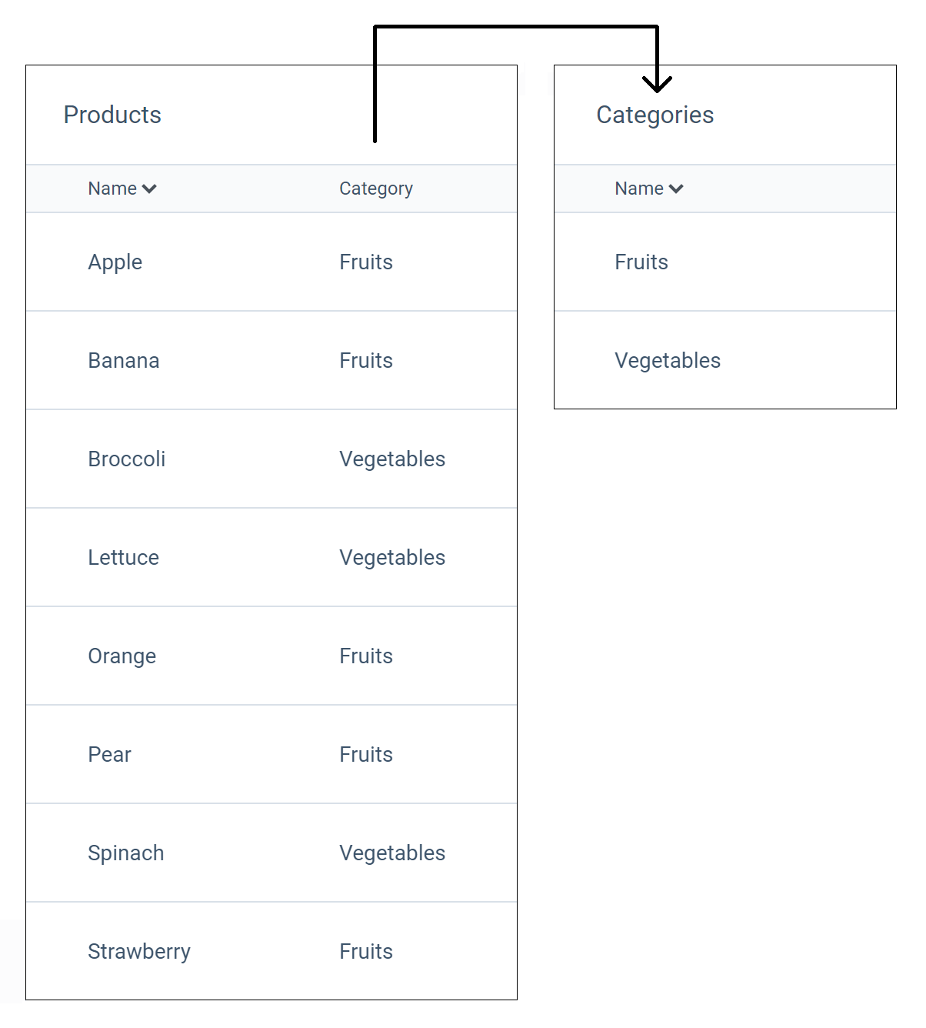926x1028 pixels.
Task: Click the Categories table title
Action: pos(655,115)
